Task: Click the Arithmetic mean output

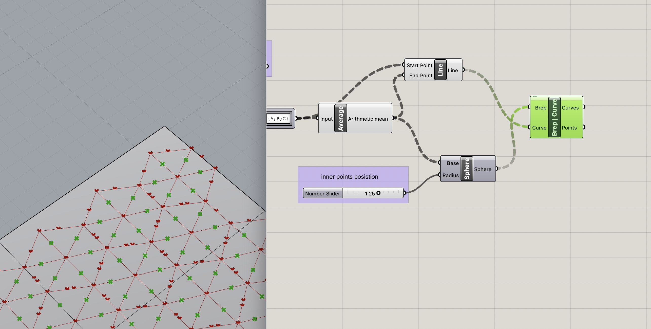Action: (368, 119)
